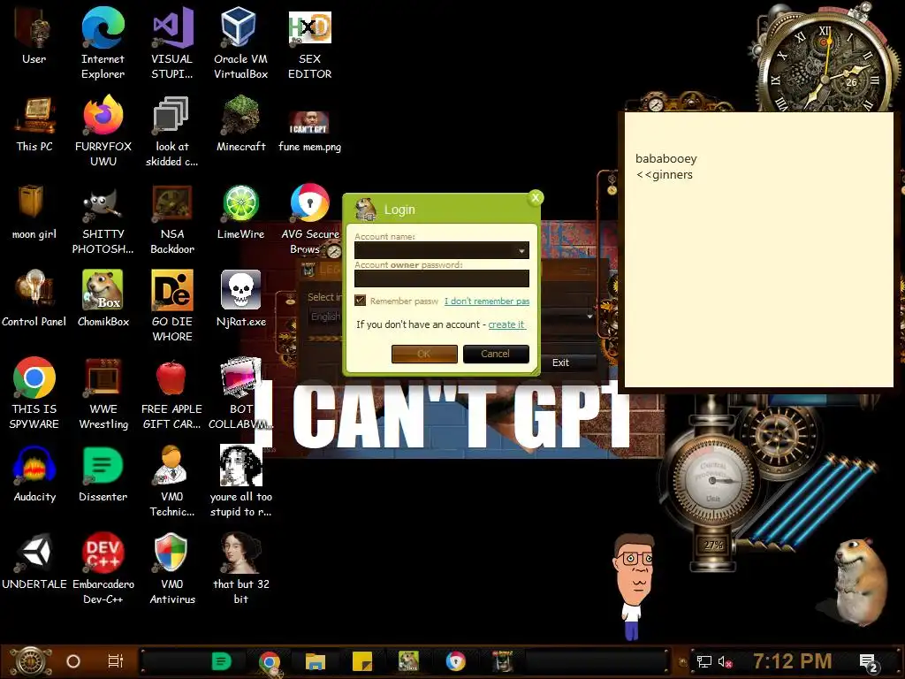905x679 pixels.
Task: Open VMO Technic... desktop icon
Action: (172, 480)
